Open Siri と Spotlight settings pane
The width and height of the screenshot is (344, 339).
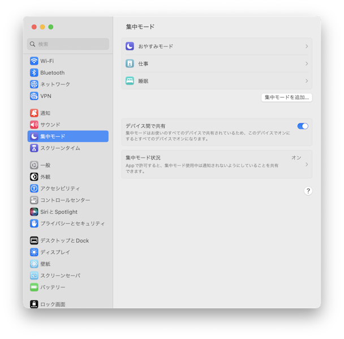[x=68, y=211]
